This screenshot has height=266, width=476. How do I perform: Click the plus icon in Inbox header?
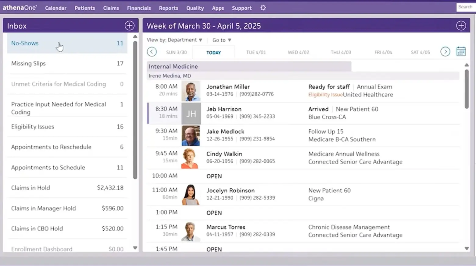pos(130,26)
